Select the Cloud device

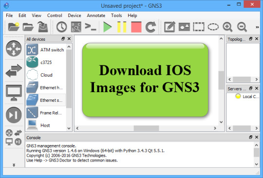pos(46,75)
